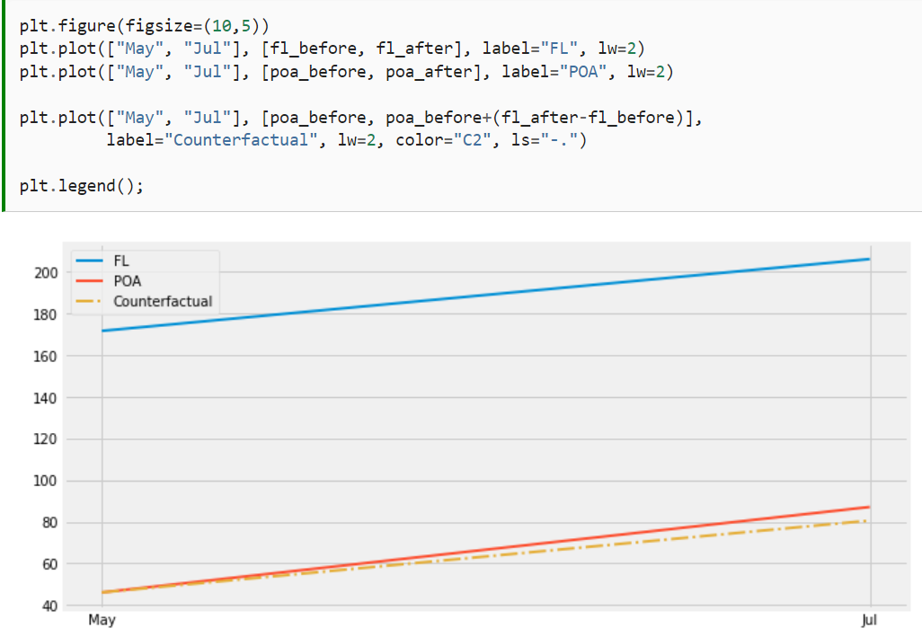This screenshot has height=637, width=922.
Task: Click the 40 y-axis tick label
Action: (x=49, y=606)
